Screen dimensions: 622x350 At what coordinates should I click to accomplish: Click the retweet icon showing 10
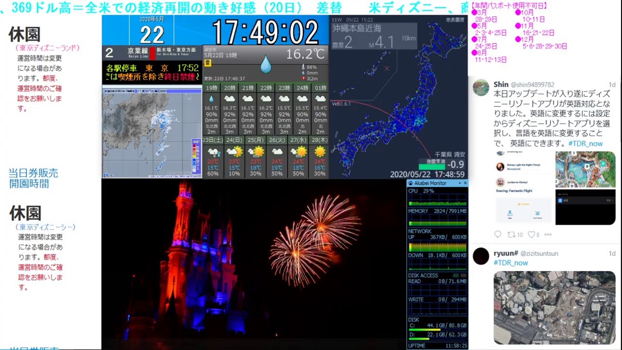[511, 234]
